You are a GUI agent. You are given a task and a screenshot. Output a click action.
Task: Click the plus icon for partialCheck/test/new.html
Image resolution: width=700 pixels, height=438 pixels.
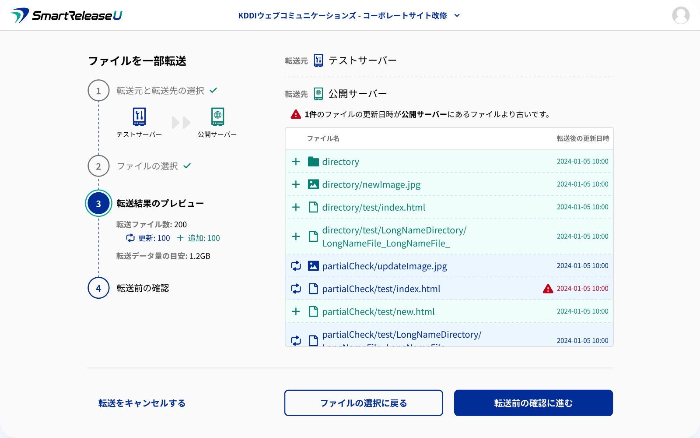pyautogui.click(x=296, y=311)
